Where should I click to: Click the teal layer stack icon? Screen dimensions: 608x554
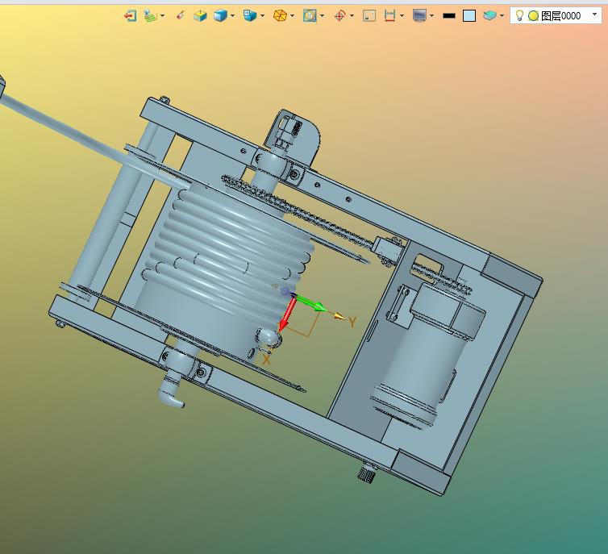[489, 15]
